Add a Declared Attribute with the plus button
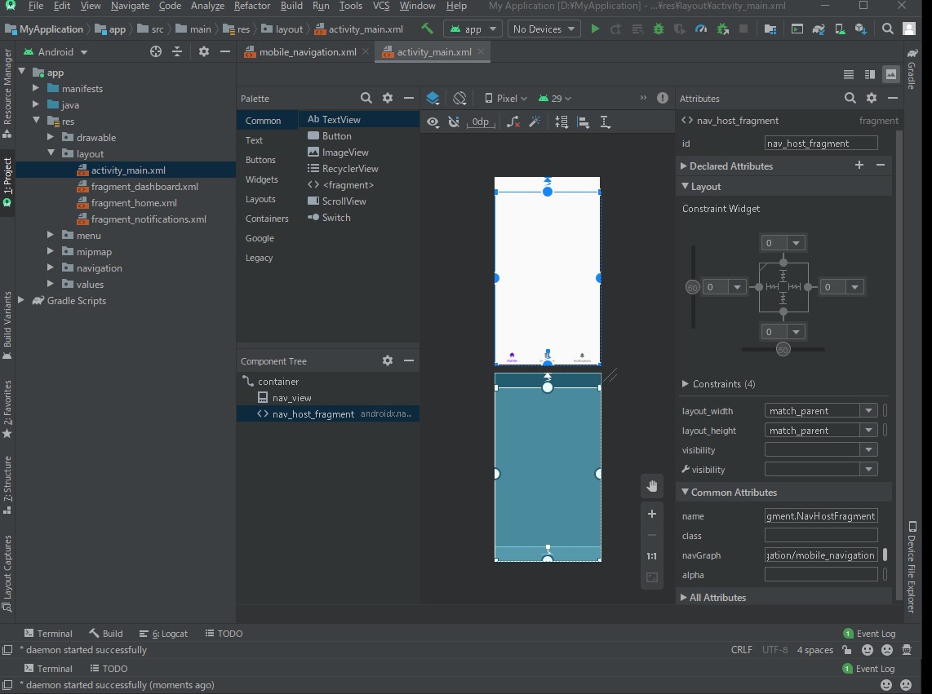Viewport: 932px width, 694px height. point(859,165)
